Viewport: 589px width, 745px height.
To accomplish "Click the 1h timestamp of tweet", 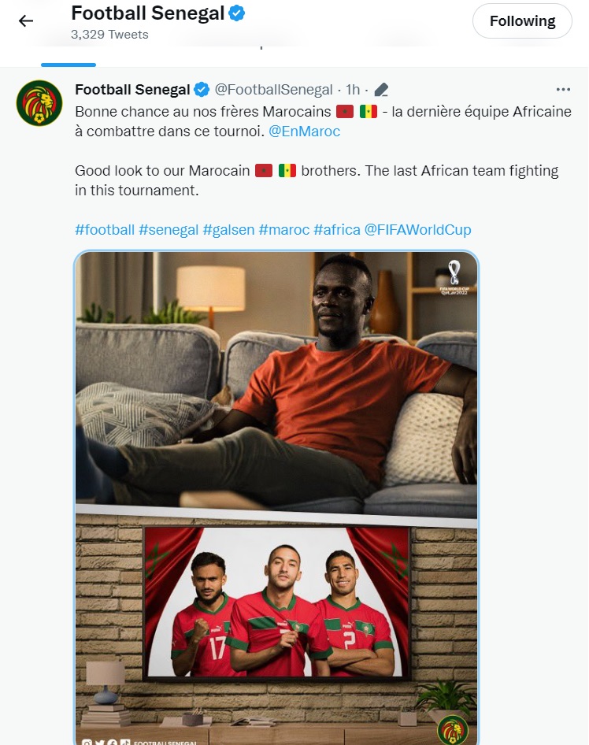I will [353, 89].
